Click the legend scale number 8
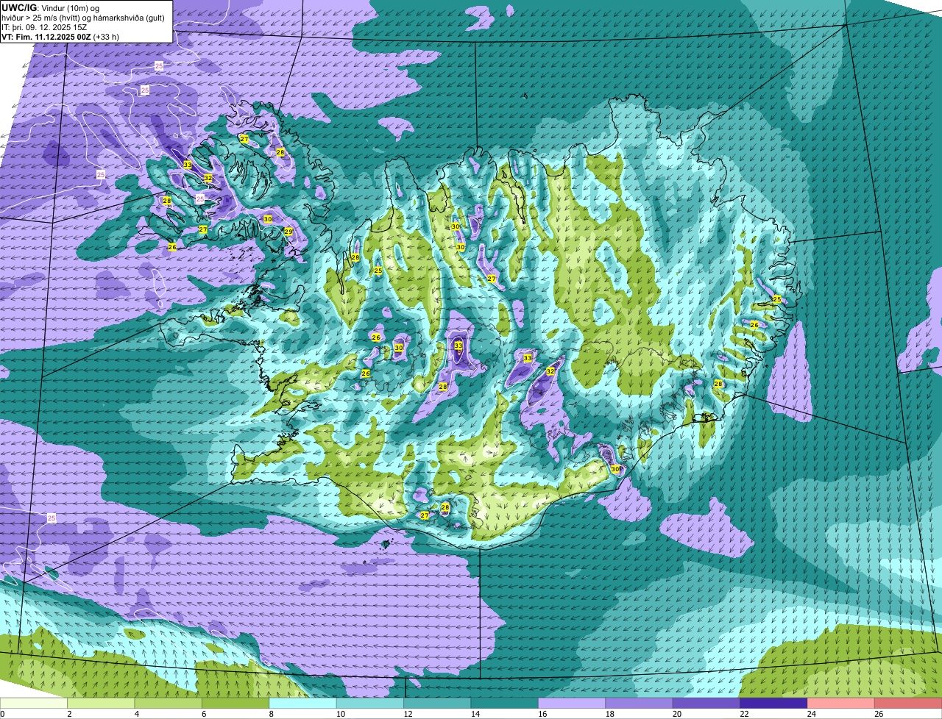This screenshot has height=719, width=942. 272,714
